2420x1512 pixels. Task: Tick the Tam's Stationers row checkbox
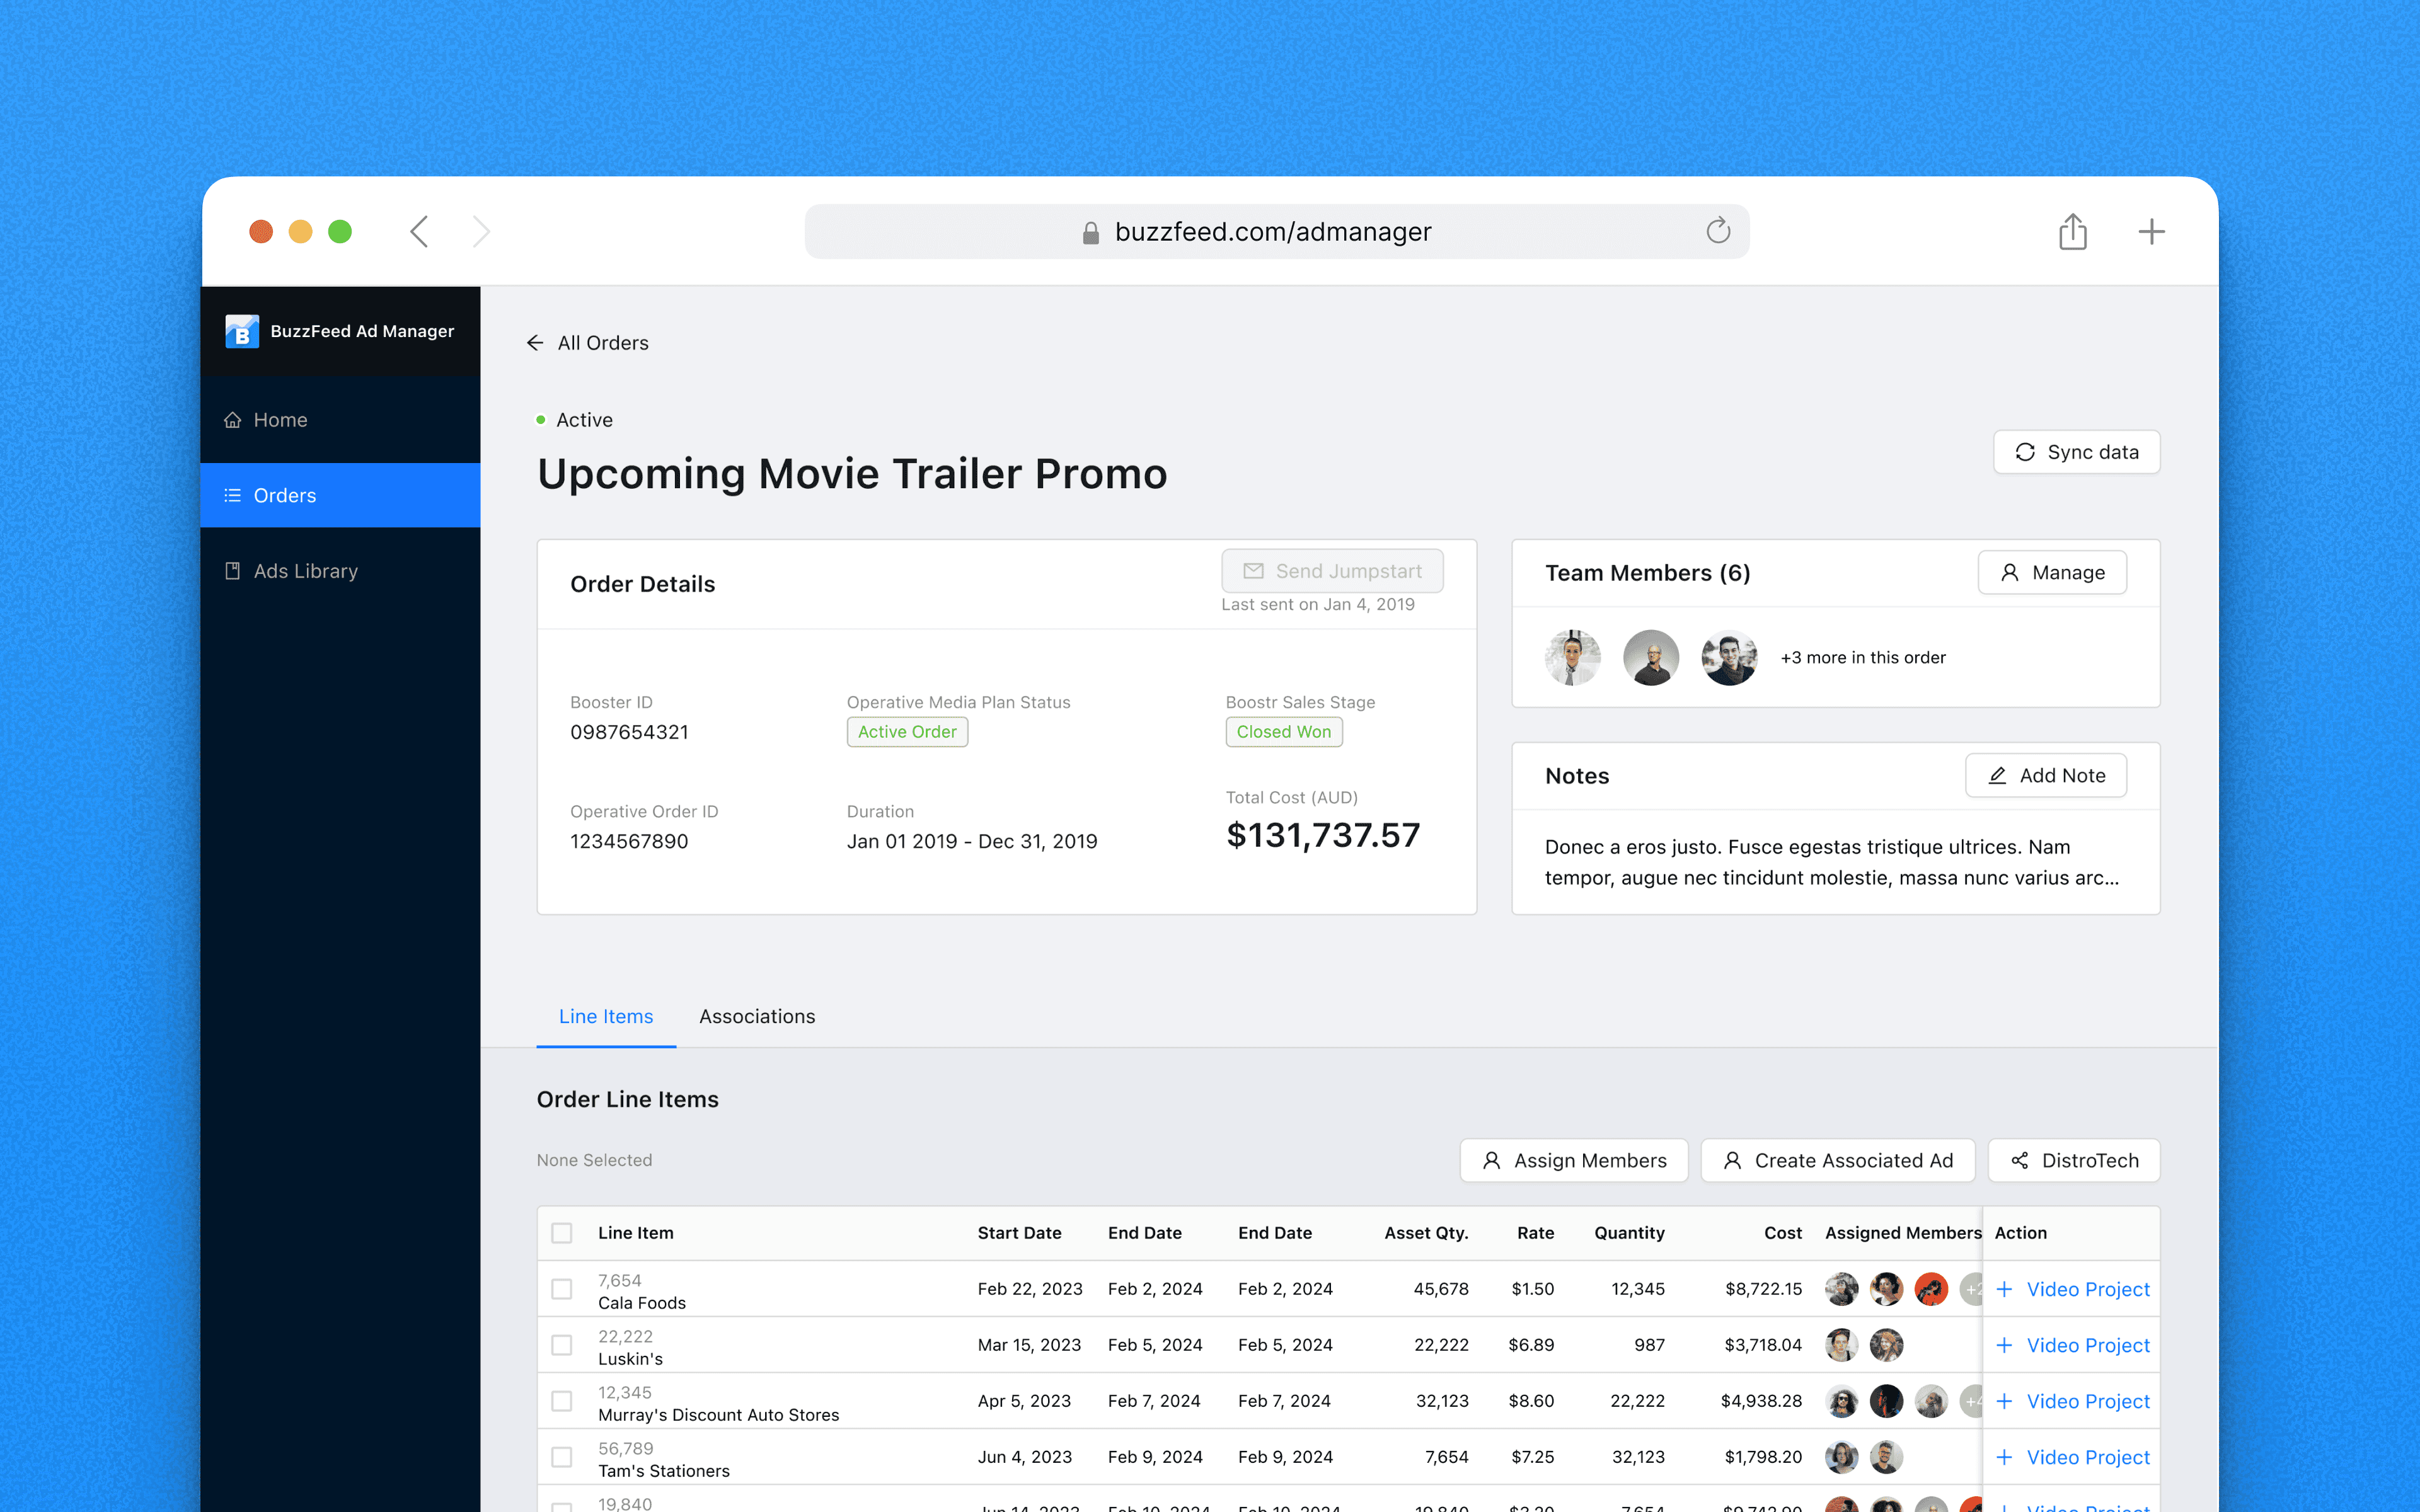pos(562,1457)
